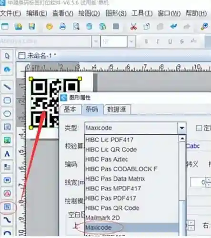Open the 帮助(H) menu

tap(196, 13)
